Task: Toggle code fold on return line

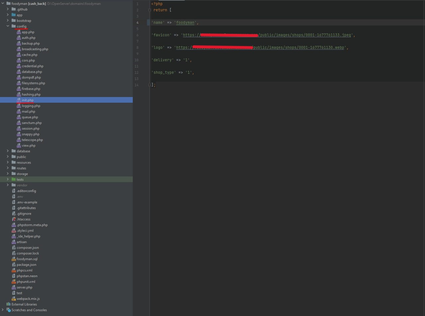Action: (x=150, y=10)
